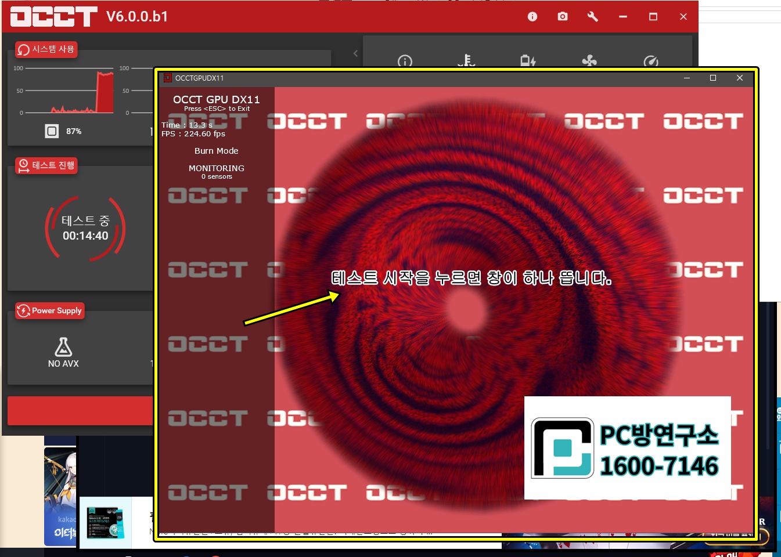Screen dimensions: 781x557
Task: Open the anime character ad thumbnail in background page
Action: point(60,497)
